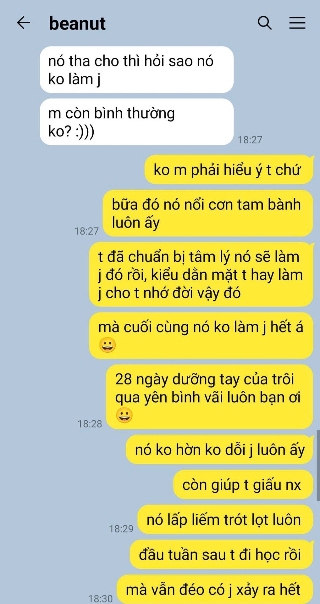Tap message 'ko m phải hiểu ý t chứ'
The width and height of the screenshot is (320, 604).
point(229,170)
